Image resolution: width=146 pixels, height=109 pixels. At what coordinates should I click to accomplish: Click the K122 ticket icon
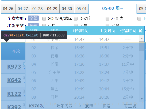coord(24,91)
